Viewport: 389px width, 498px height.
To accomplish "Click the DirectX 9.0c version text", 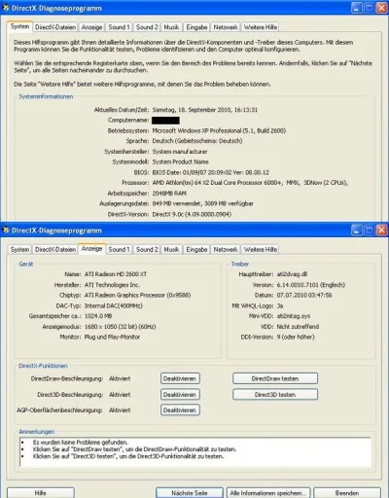I will pyautogui.click(x=192, y=214).
